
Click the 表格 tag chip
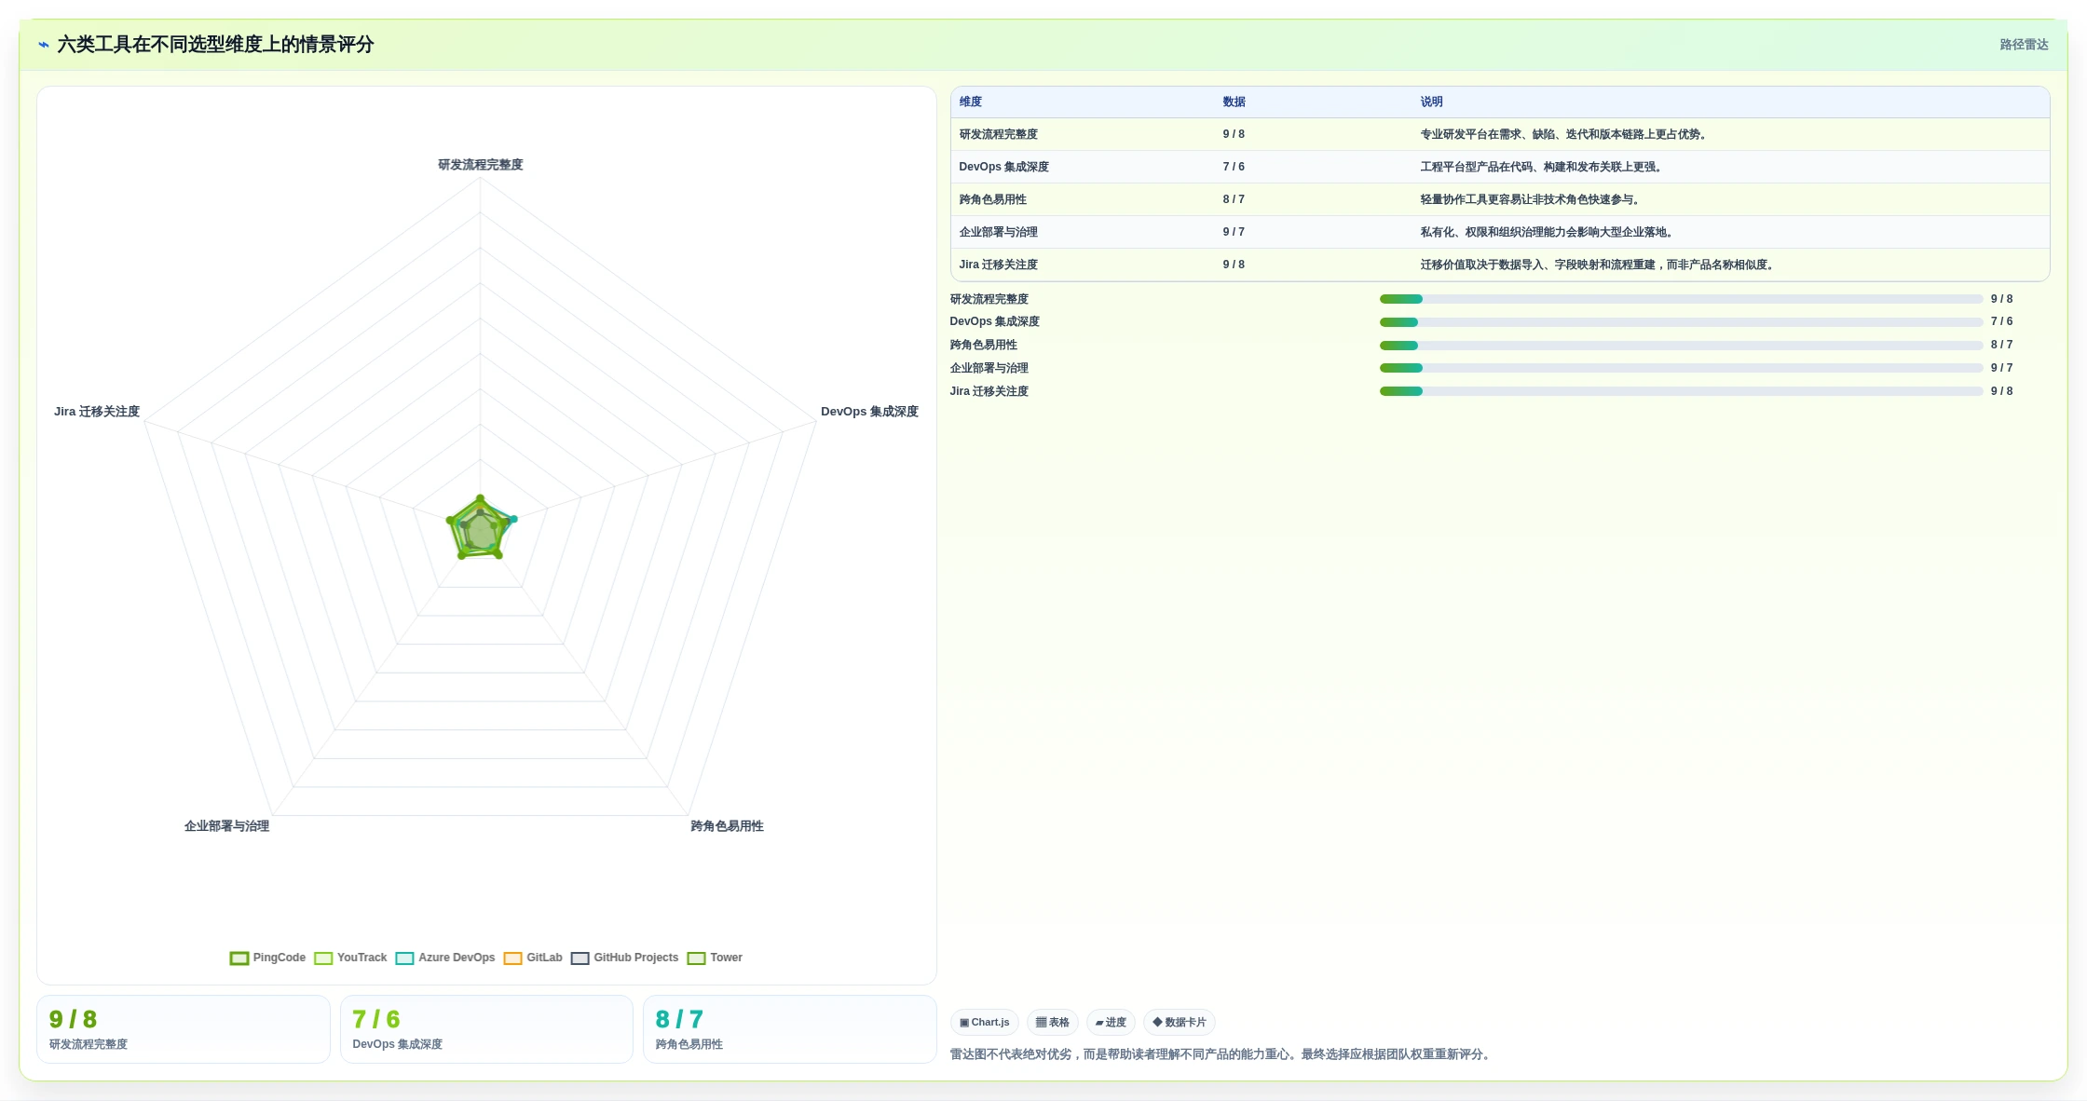click(x=1053, y=1022)
